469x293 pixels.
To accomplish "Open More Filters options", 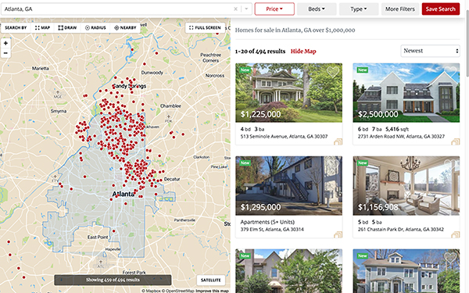I will tap(400, 9).
